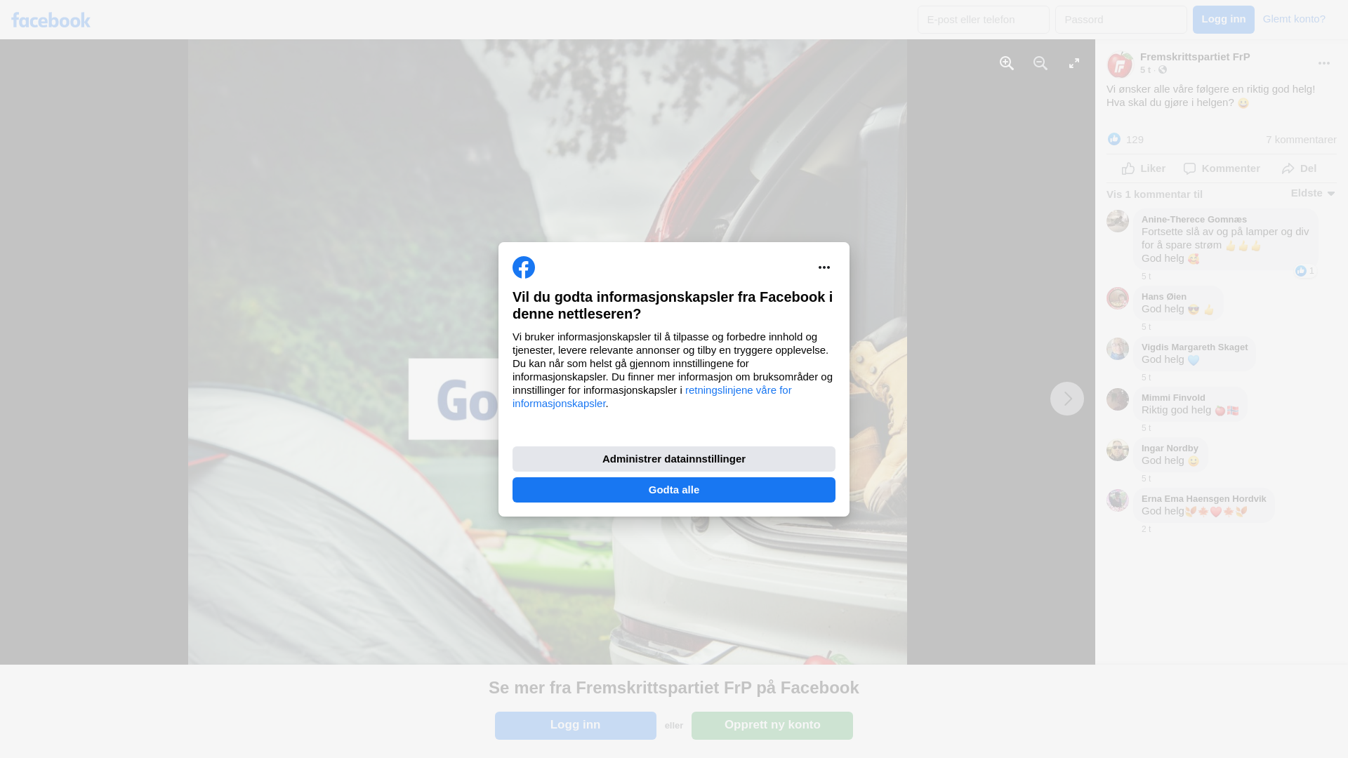Screen dimensions: 1348x758
Task: Expand Vis 1 kommentar til
Action: click(x=1154, y=194)
